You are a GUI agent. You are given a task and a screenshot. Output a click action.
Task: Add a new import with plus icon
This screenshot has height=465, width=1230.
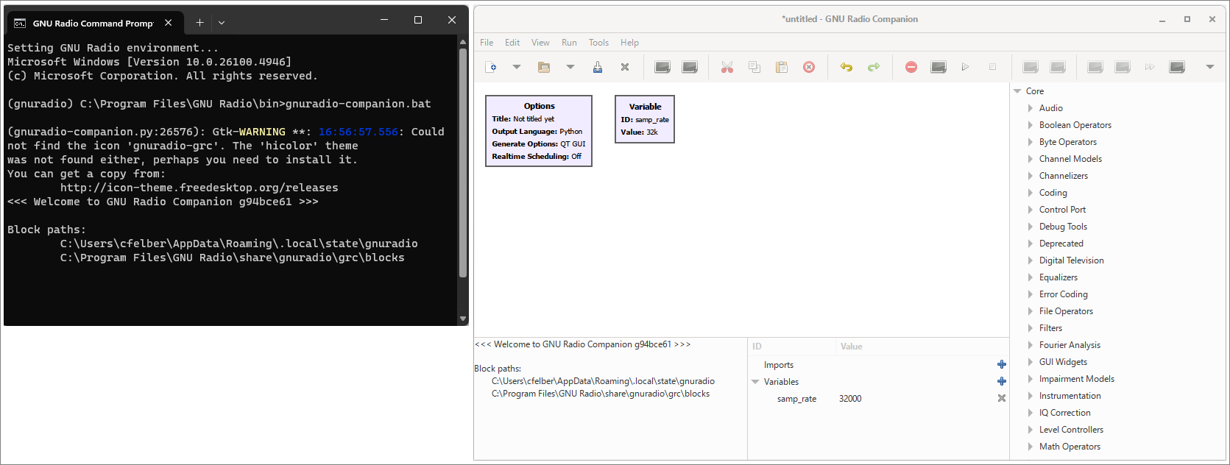(x=1001, y=365)
